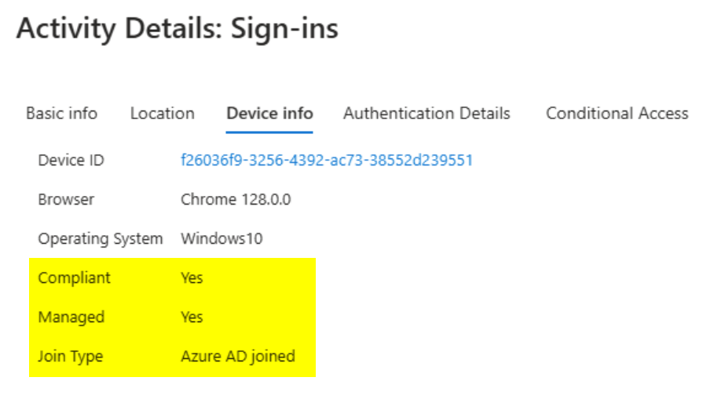Click the Managed field label
The height and width of the screenshot is (399, 714).
click(x=71, y=317)
